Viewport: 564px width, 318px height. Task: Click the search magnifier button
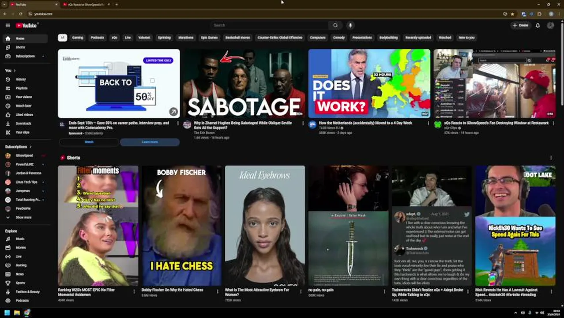[x=335, y=25]
